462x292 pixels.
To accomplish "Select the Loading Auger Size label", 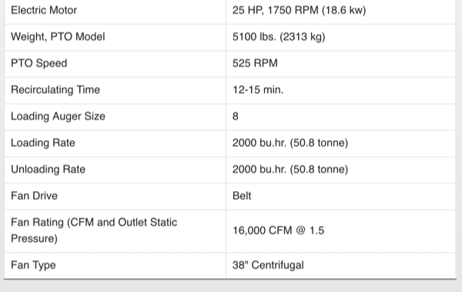I will 58,116.
